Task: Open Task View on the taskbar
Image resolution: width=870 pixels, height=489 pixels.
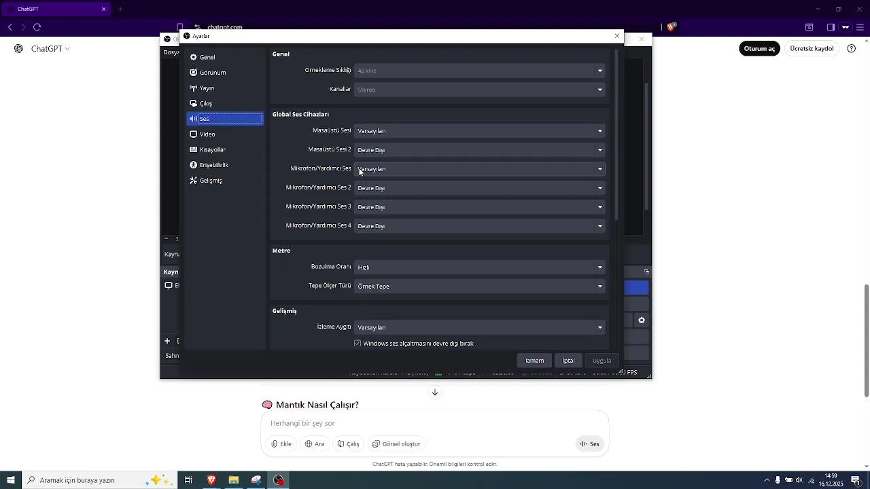Action: click(x=189, y=480)
